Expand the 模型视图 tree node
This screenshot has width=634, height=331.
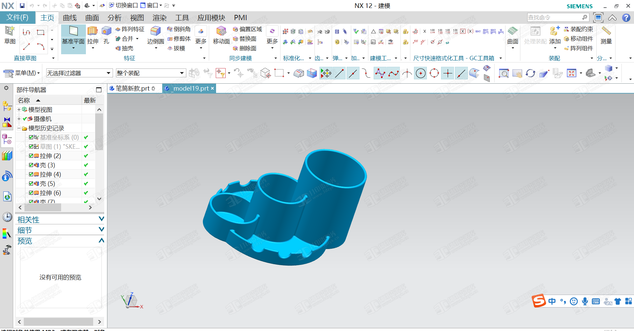[19, 109]
